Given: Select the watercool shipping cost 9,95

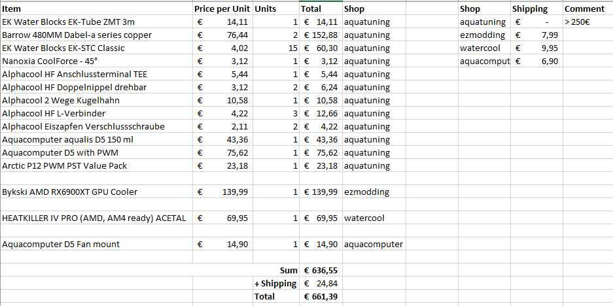Looking at the screenshot, I should pyautogui.click(x=536, y=48).
